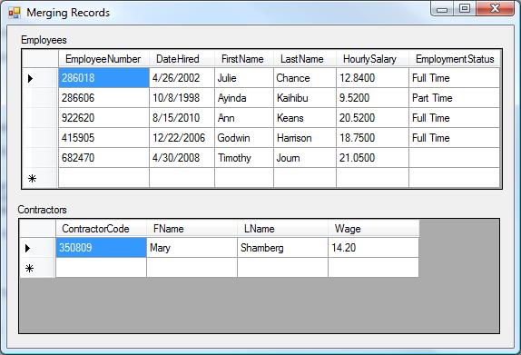
Task: Click date hired cell 4/30/2008
Action: pyautogui.click(x=182, y=158)
